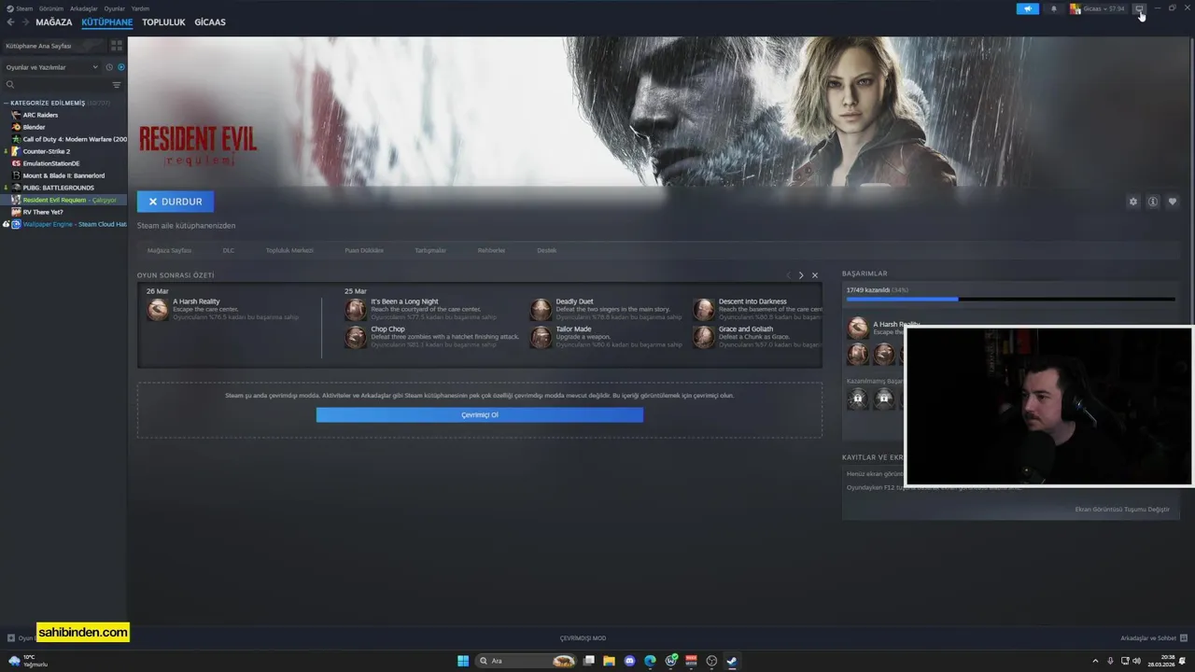Screen dimensions: 1195x672
Task: Select EmulationStationDE in library
Action: (x=51, y=163)
